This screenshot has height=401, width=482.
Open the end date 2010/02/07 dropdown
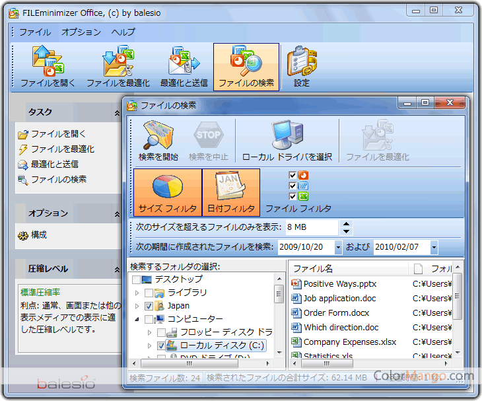click(x=433, y=248)
